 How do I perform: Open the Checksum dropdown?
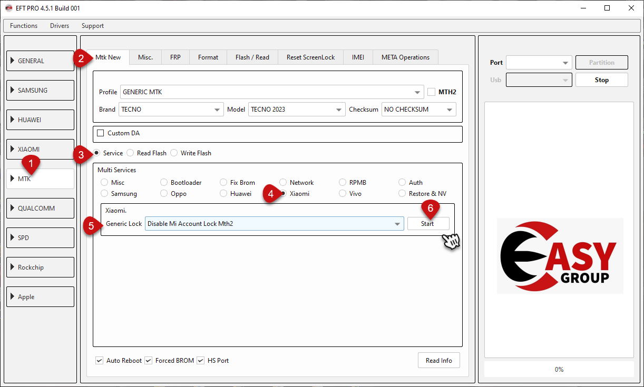pyautogui.click(x=418, y=110)
